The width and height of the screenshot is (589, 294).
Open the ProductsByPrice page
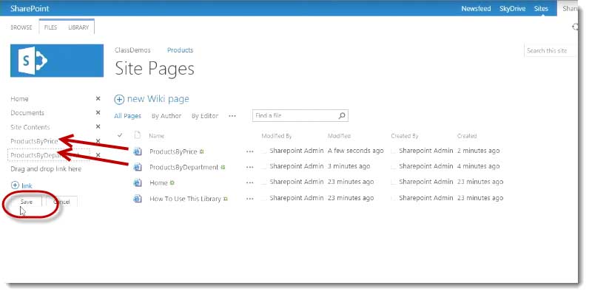pyautogui.click(x=173, y=151)
